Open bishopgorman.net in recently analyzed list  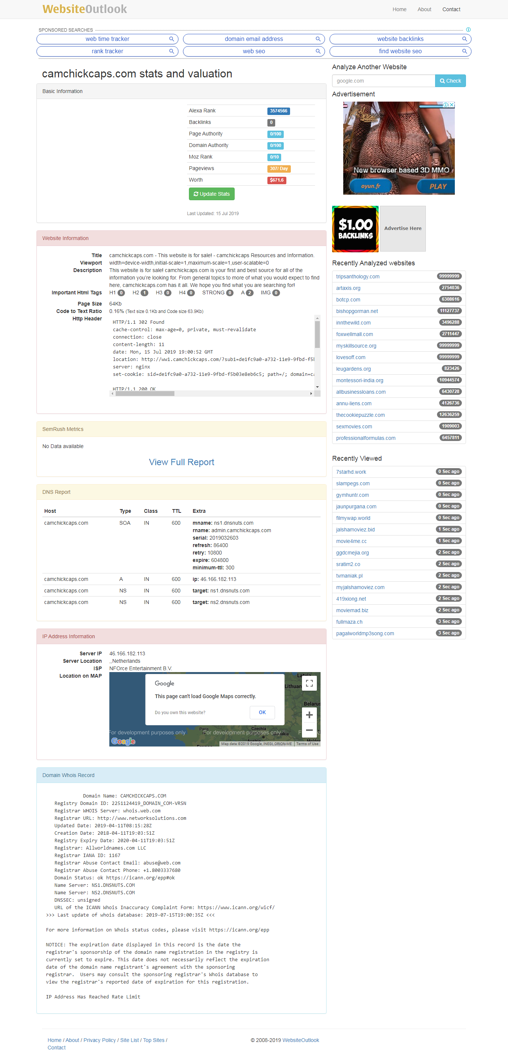click(357, 311)
